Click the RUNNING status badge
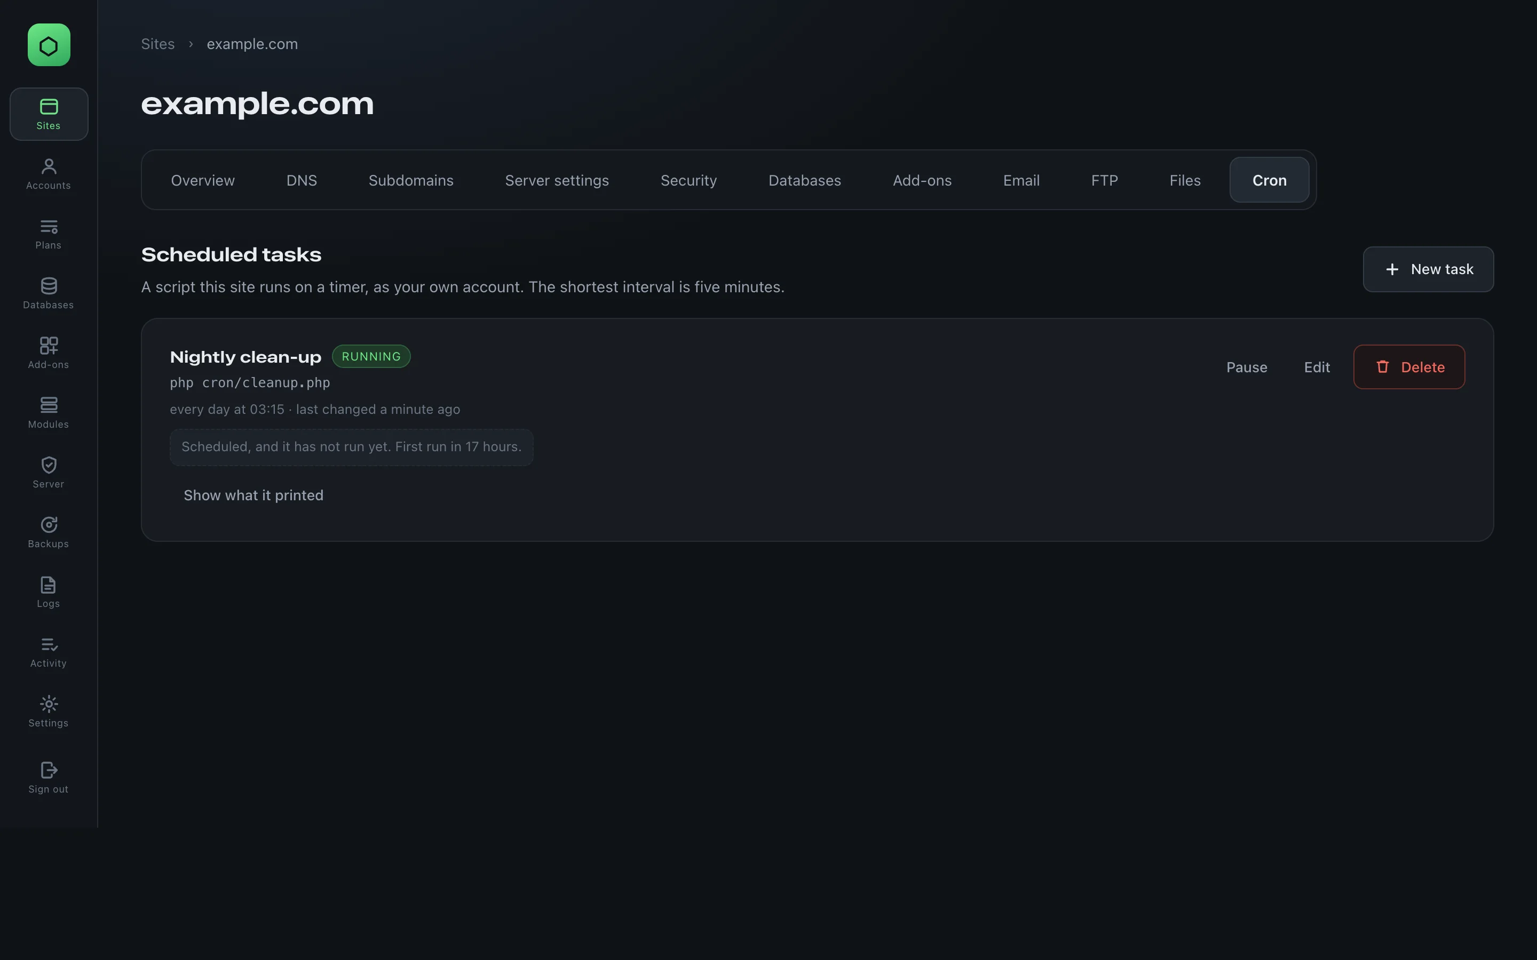This screenshot has width=1537, height=960. (371, 356)
